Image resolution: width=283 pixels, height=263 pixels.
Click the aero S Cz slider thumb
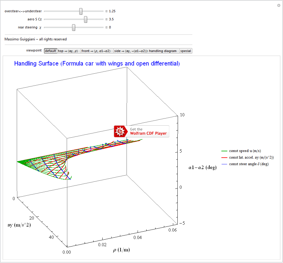click(86, 19)
